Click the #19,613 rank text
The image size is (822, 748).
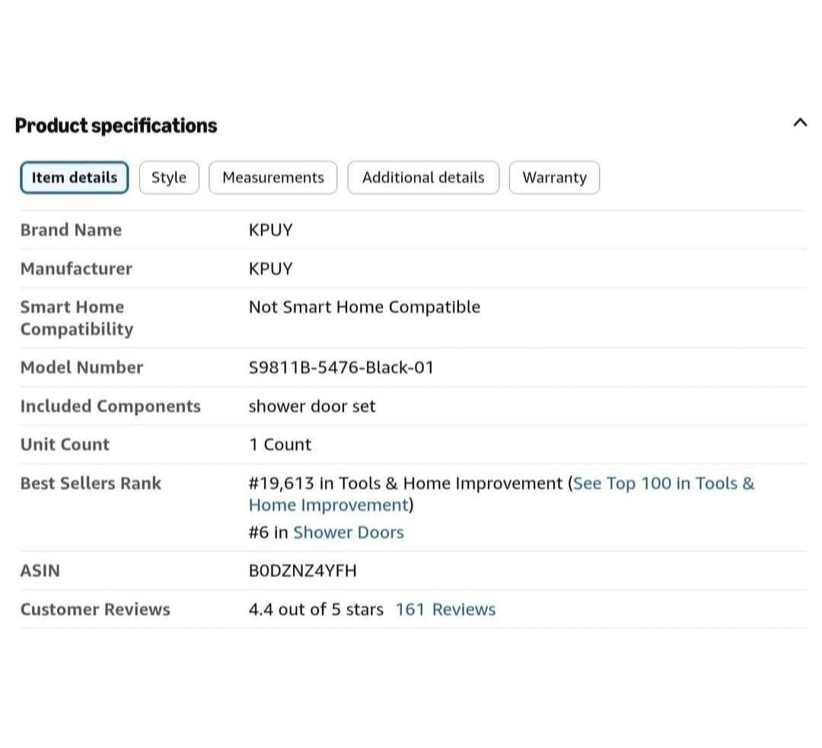tap(282, 483)
